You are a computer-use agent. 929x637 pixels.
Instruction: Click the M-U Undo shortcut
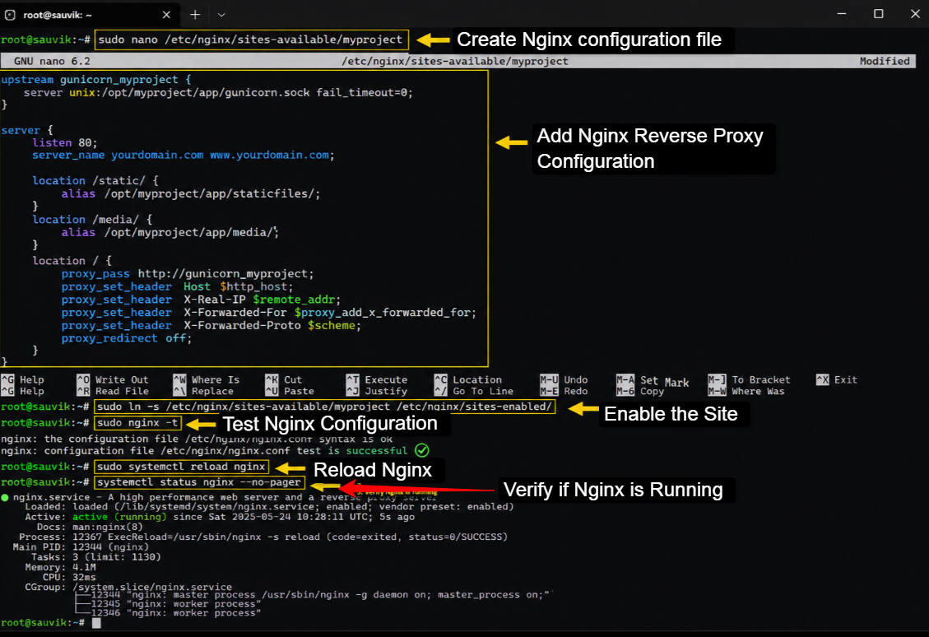pyautogui.click(x=564, y=380)
